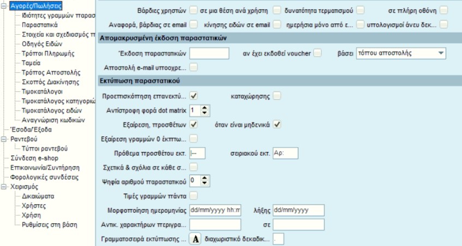Focus the 'Μορφοποίηση ημερομηνίας' date format field
The image size is (462, 246).
[215, 211]
